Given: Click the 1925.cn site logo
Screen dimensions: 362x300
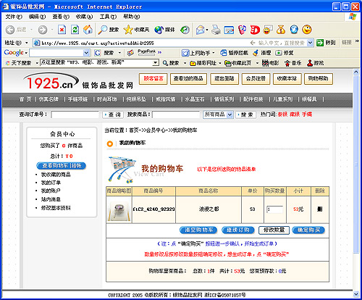Looking at the screenshot, I should tap(51, 81).
